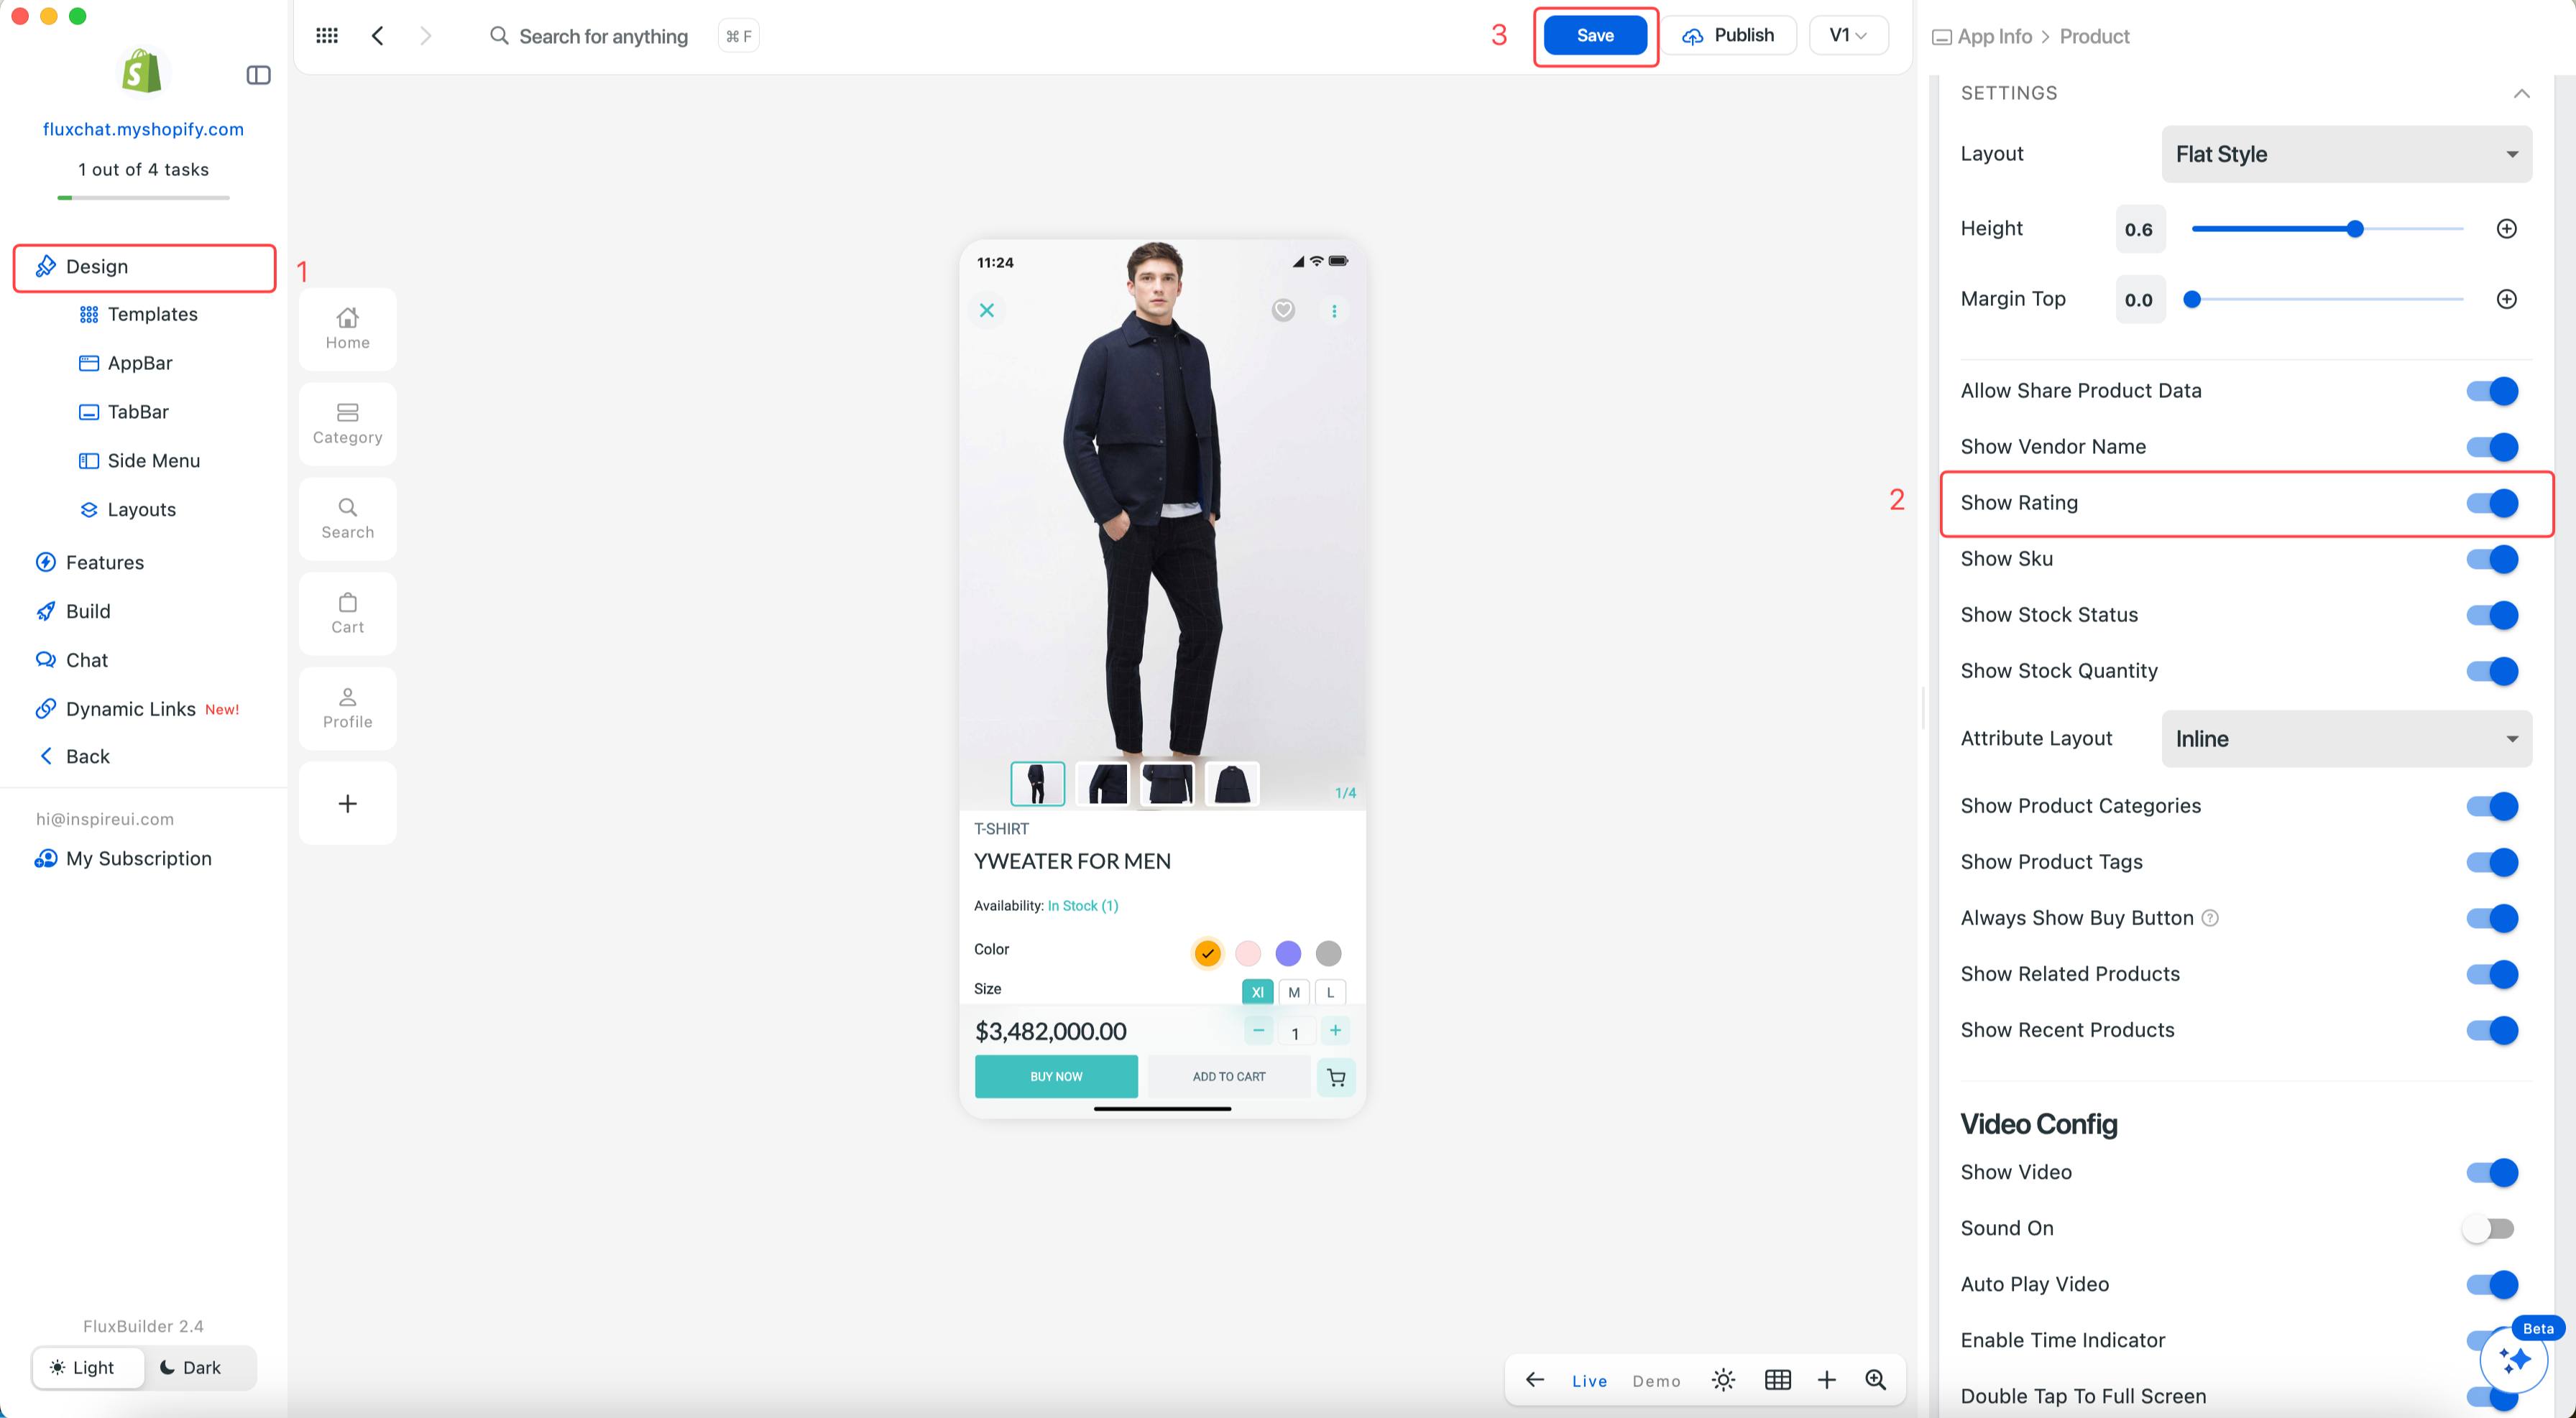Open the Attribute Layout Inline dropdown
This screenshot has height=1418, width=2576.
(x=2346, y=738)
